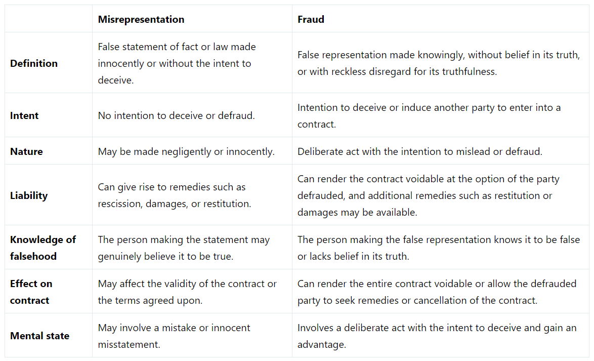Select the "No intention to deceive or defraud" cell

click(176, 115)
